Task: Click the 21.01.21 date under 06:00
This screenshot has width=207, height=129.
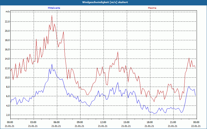Action: click(56, 126)
